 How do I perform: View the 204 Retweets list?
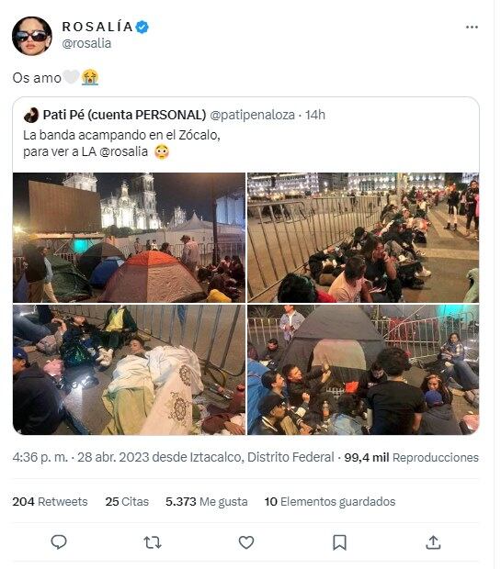pyautogui.click(x=51, y=501)
